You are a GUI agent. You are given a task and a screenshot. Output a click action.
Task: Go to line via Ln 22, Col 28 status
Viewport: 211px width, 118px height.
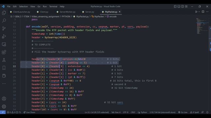pyautogui.click(x=97, y=112)
